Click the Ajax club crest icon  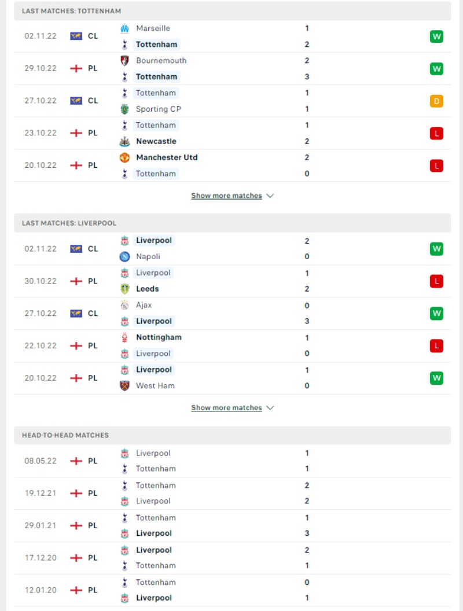tap(124, 305)
